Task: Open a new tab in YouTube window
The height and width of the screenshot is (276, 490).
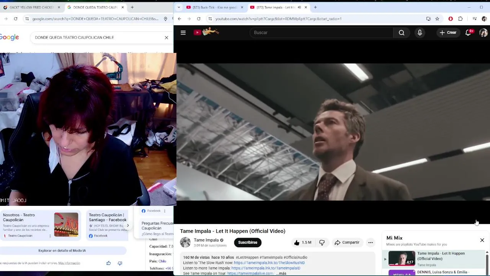Action: tap(315, 7)
